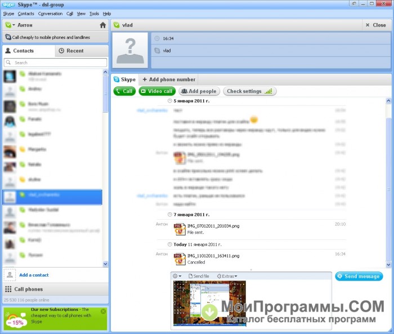The image size is (394, 334).
Task: Click vlad's placeholder profile picture
Action: pyautogui.click(x=130, y=50)
